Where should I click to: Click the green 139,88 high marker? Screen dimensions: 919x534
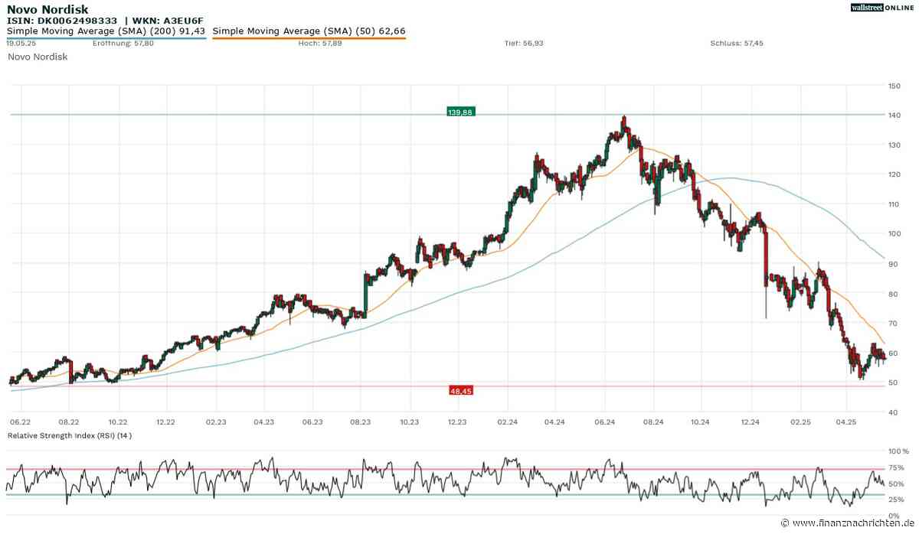coord(462,112)
